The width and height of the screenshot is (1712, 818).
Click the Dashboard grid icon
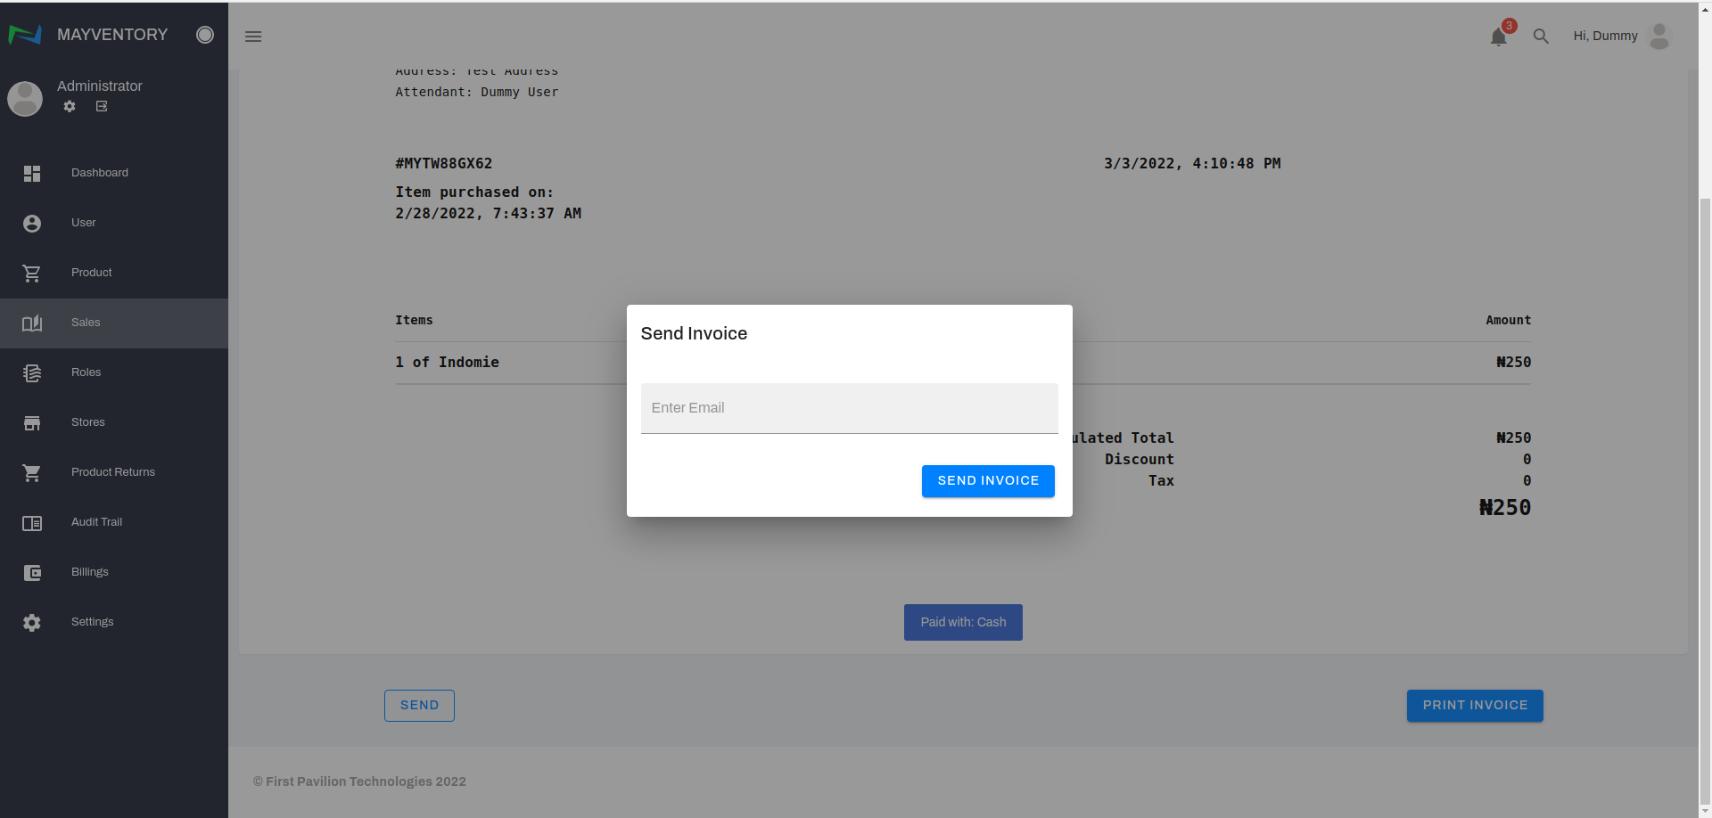point(32,173)
